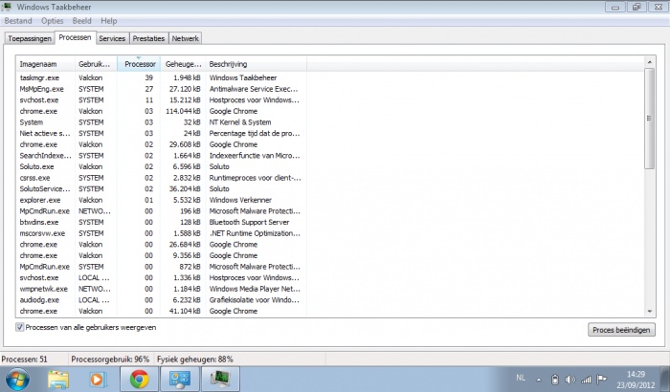
Task: Select the wmpnetwk.exe process row
Action: [x=161, y=289]
